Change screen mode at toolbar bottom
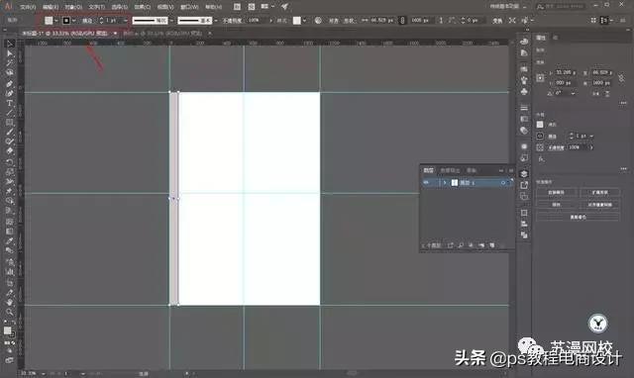634x378 pixels. [x=10, y=360]
